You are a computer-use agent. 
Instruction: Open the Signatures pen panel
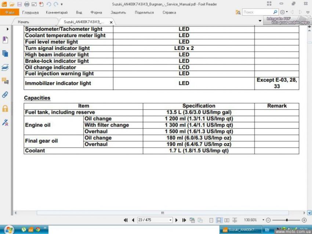(5, 122)
